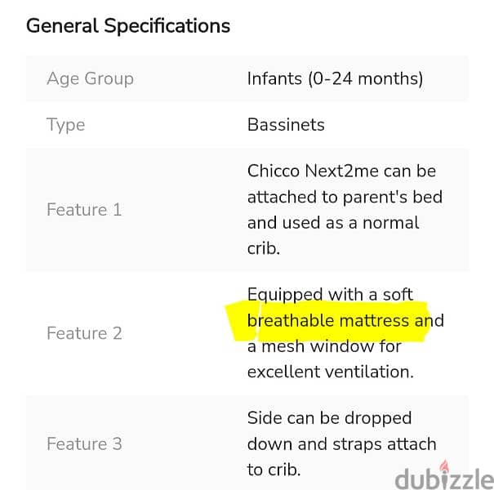The height and width of the screenshot is (490, 494).
Task: Click the 'Side can be dropped' text
Action: pos(330,418)
